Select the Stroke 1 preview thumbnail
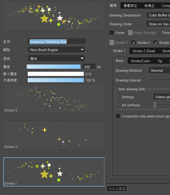This screenshot has width=170, height=195. tap(54, 172)
